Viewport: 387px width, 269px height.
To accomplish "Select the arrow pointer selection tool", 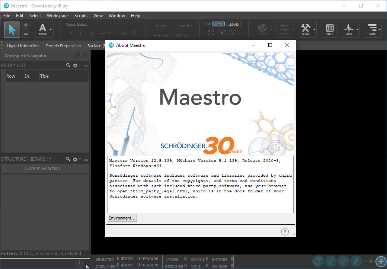I will pyautogui.click(x=12, y=29).
